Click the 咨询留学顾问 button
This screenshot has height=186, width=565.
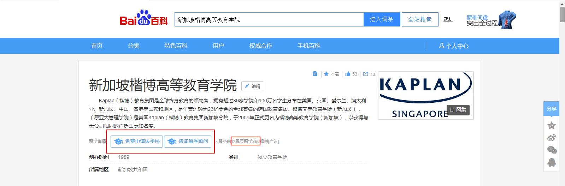coord(188,142)
